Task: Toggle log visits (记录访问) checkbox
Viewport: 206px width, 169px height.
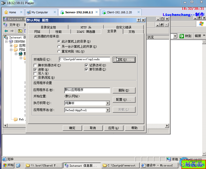Action: coord(86,65)
